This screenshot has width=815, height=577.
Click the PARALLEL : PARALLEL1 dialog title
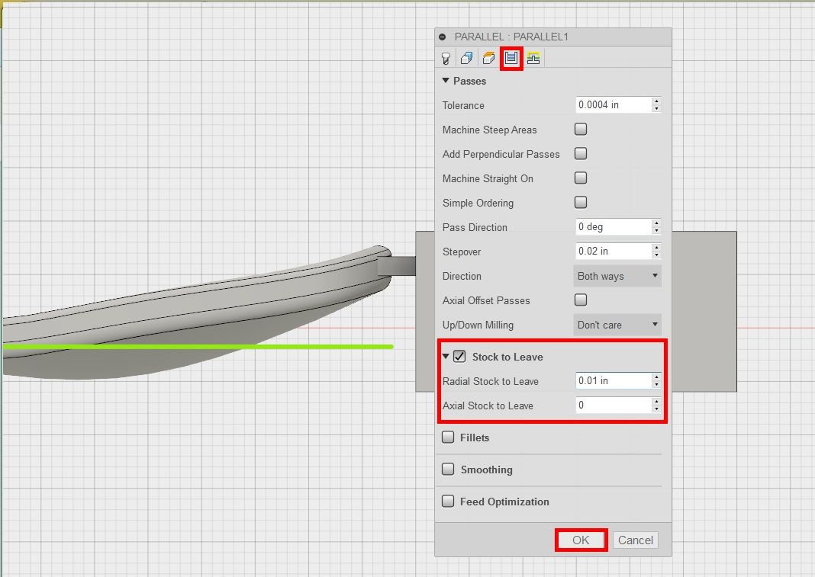[x=511, y=37]
